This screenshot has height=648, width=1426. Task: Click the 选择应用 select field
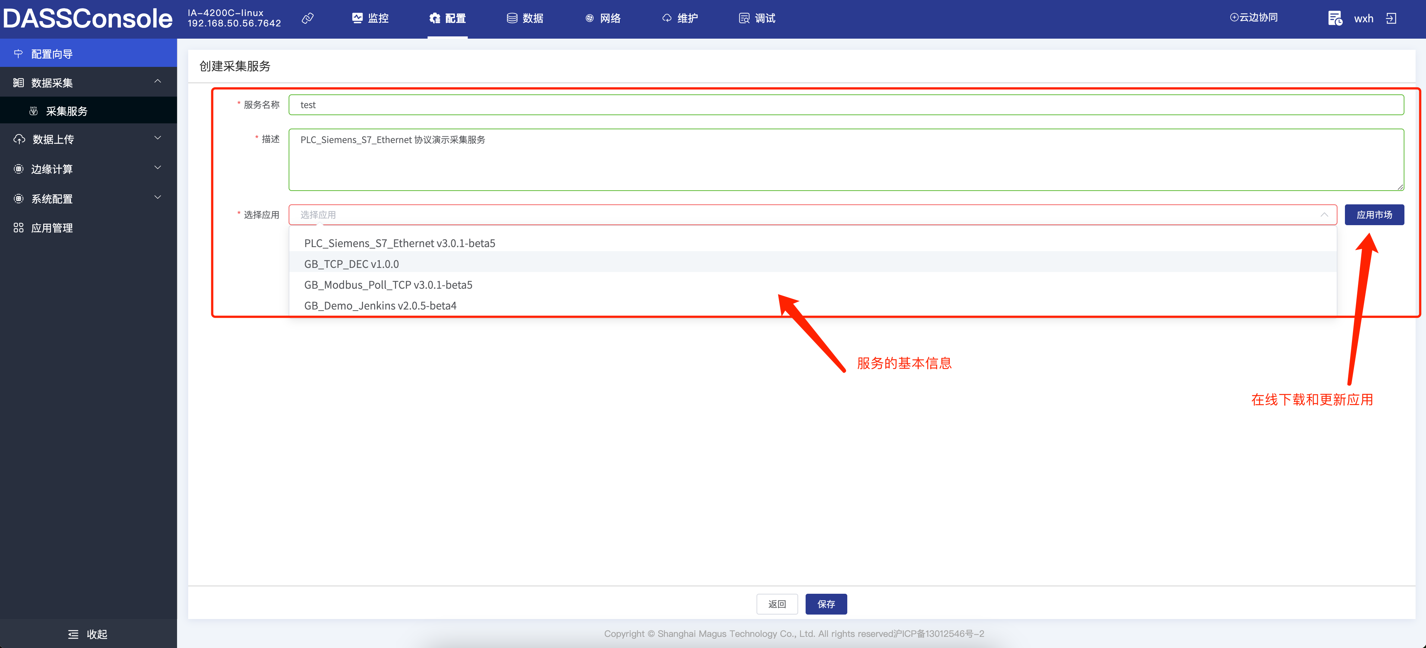(813, 214)
